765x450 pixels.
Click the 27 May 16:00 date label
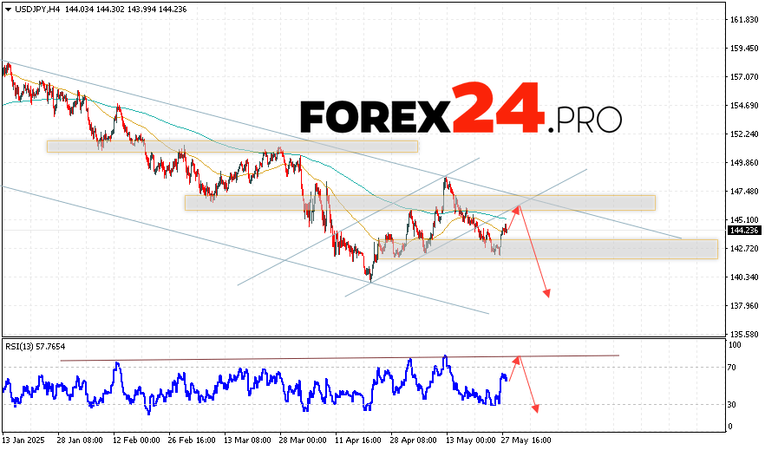pyautogui.click(x=525, y=439)
